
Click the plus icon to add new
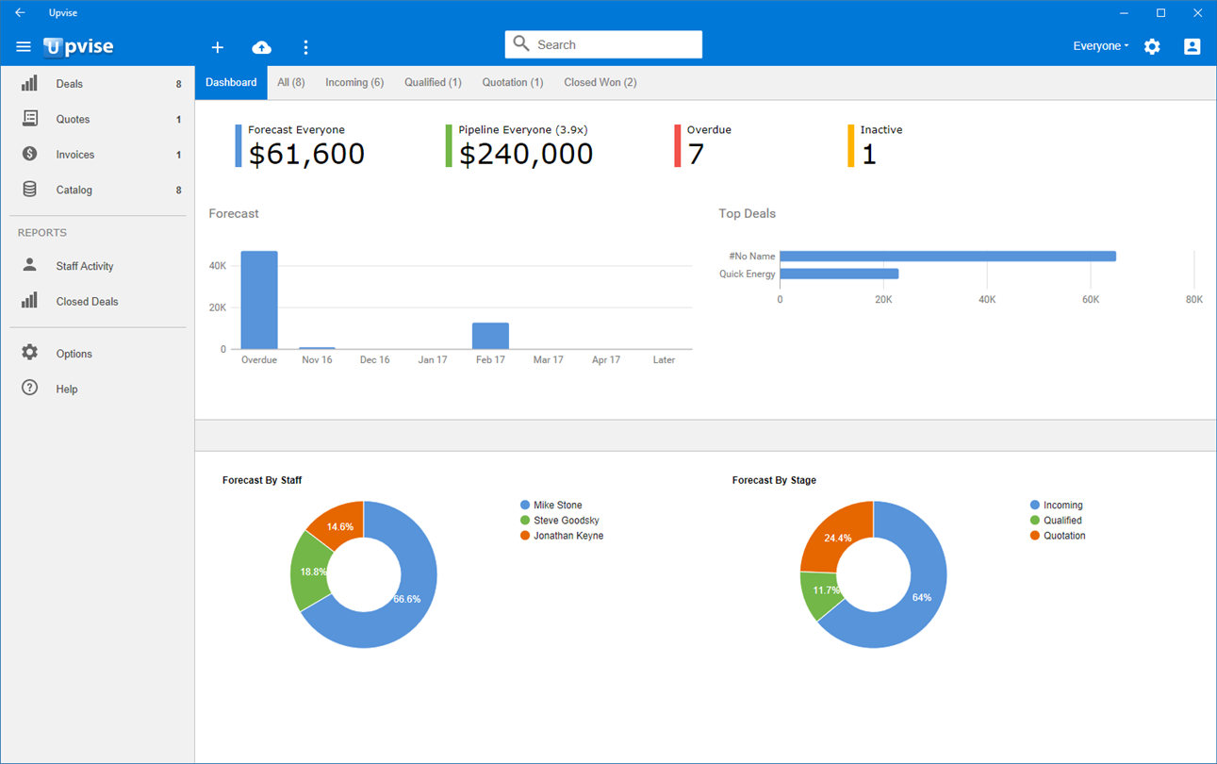coord(218,47)
